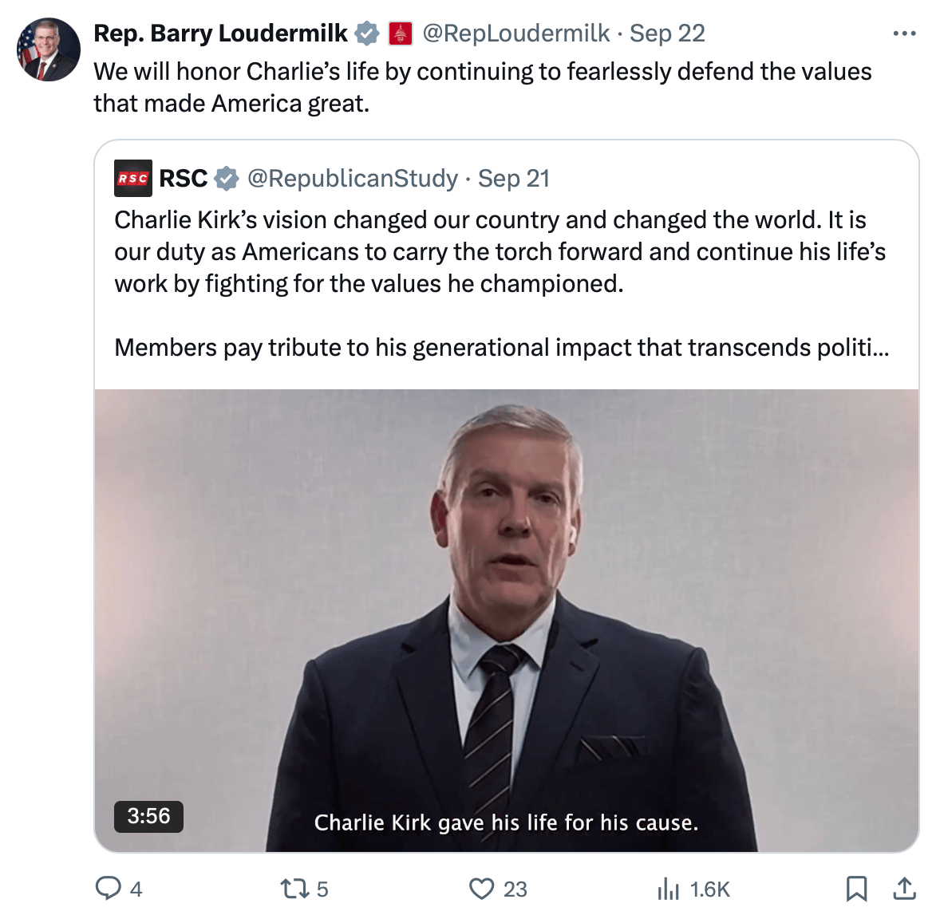Open the Sep 21 quoted post date
The height and width of the screenshot is (911, 940).
(x=514, y=179)
